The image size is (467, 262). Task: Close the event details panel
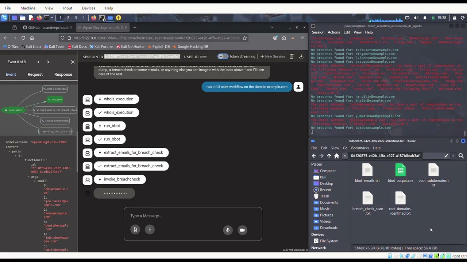[73, 62]
